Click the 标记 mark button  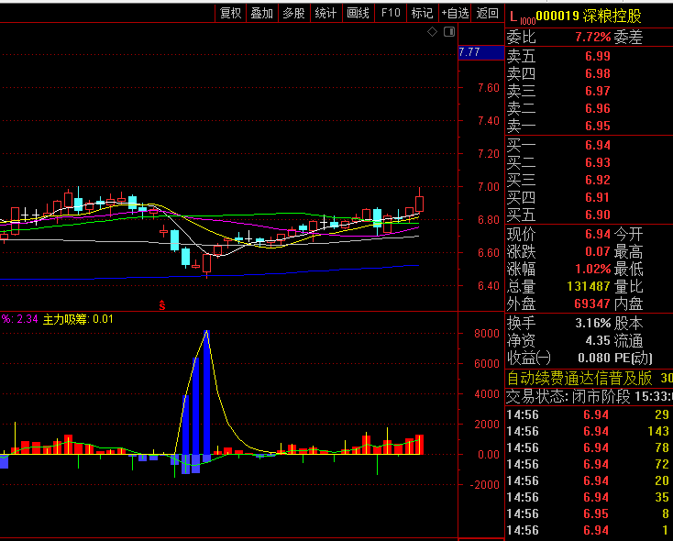pyautogui.click(x=422, y=13)
